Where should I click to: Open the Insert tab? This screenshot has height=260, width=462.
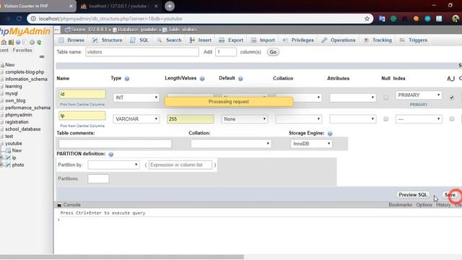tap(201, 40)
